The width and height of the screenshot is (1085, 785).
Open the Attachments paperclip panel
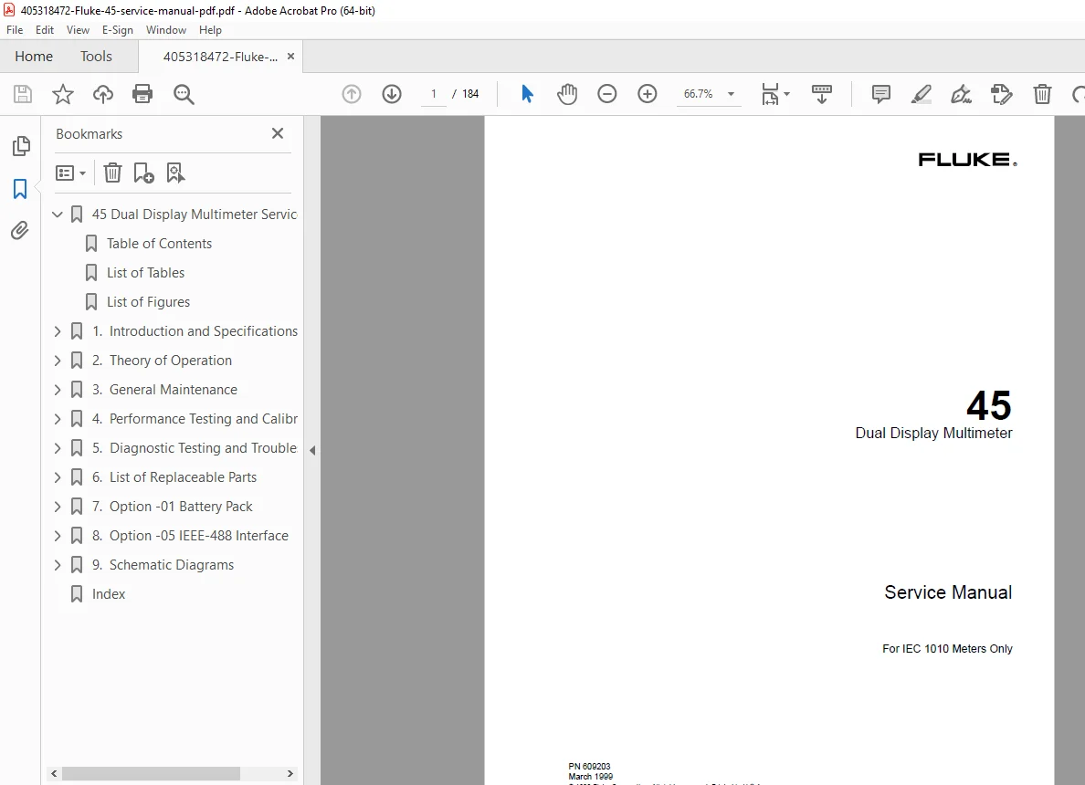(x=20, y=230)
